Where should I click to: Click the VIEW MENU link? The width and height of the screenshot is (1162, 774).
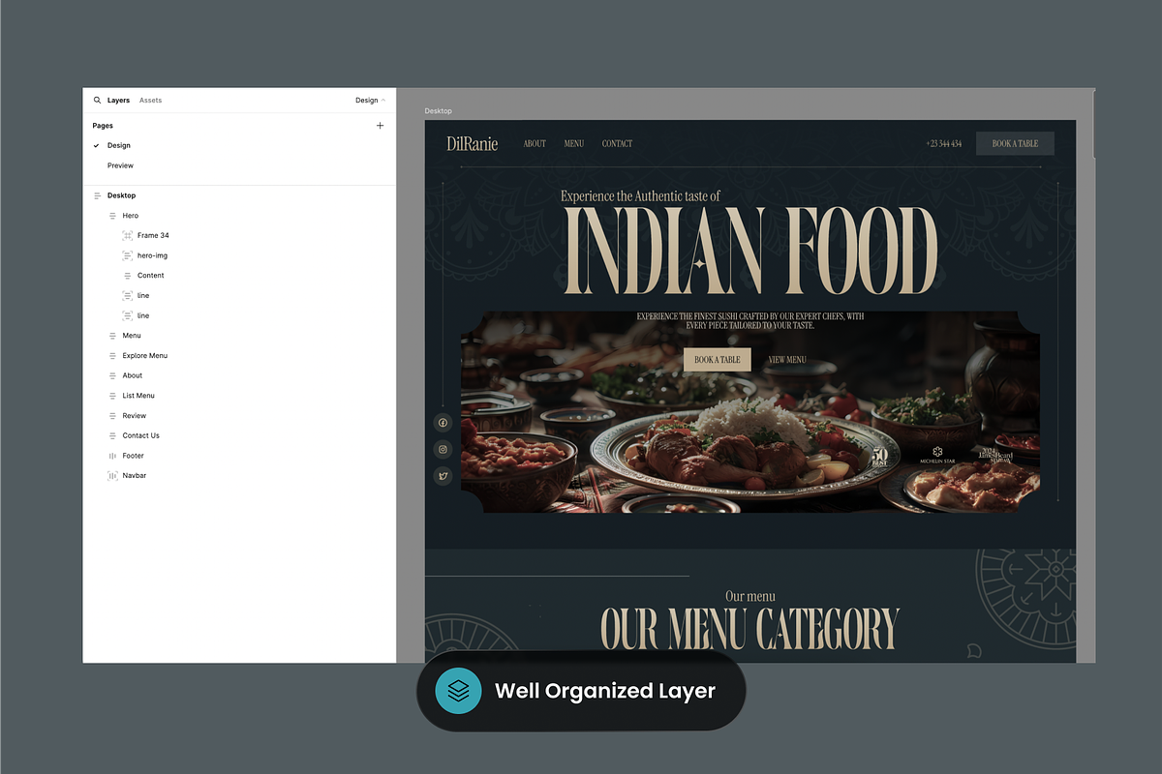point(787,360)
